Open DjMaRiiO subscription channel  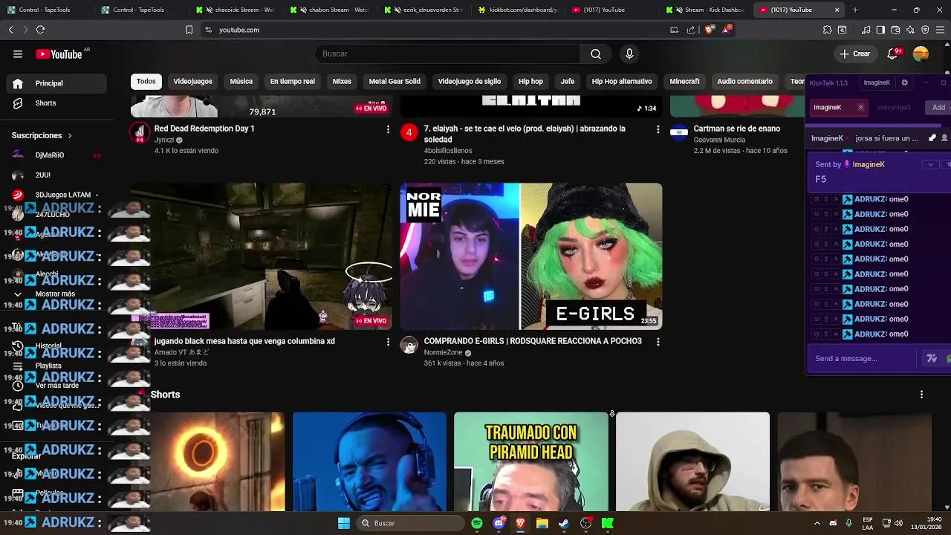tap(56, 155)
